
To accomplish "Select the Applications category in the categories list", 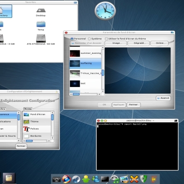I will (9, 121).
